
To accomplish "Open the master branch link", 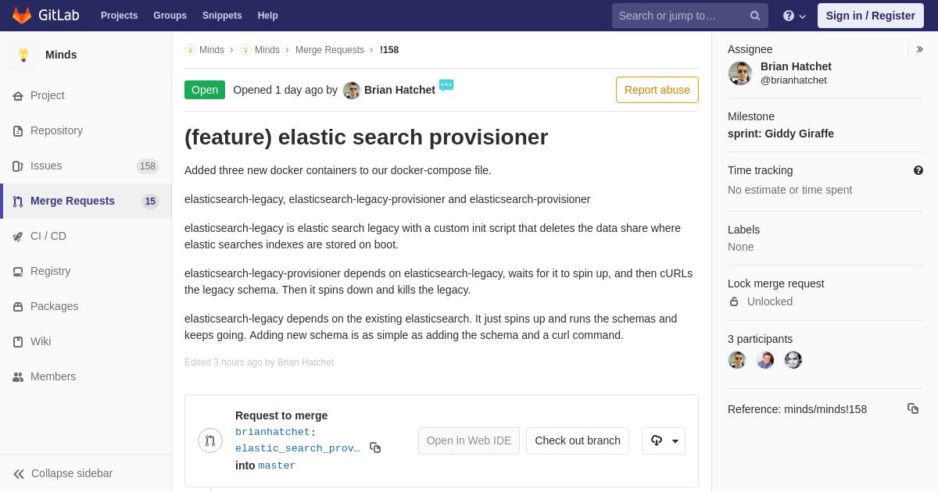I will [277, 465].
